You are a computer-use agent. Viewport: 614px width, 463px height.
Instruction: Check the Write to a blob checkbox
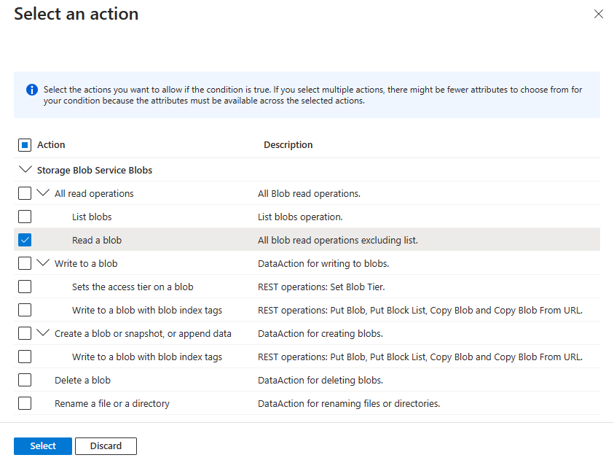click(25, 262)
